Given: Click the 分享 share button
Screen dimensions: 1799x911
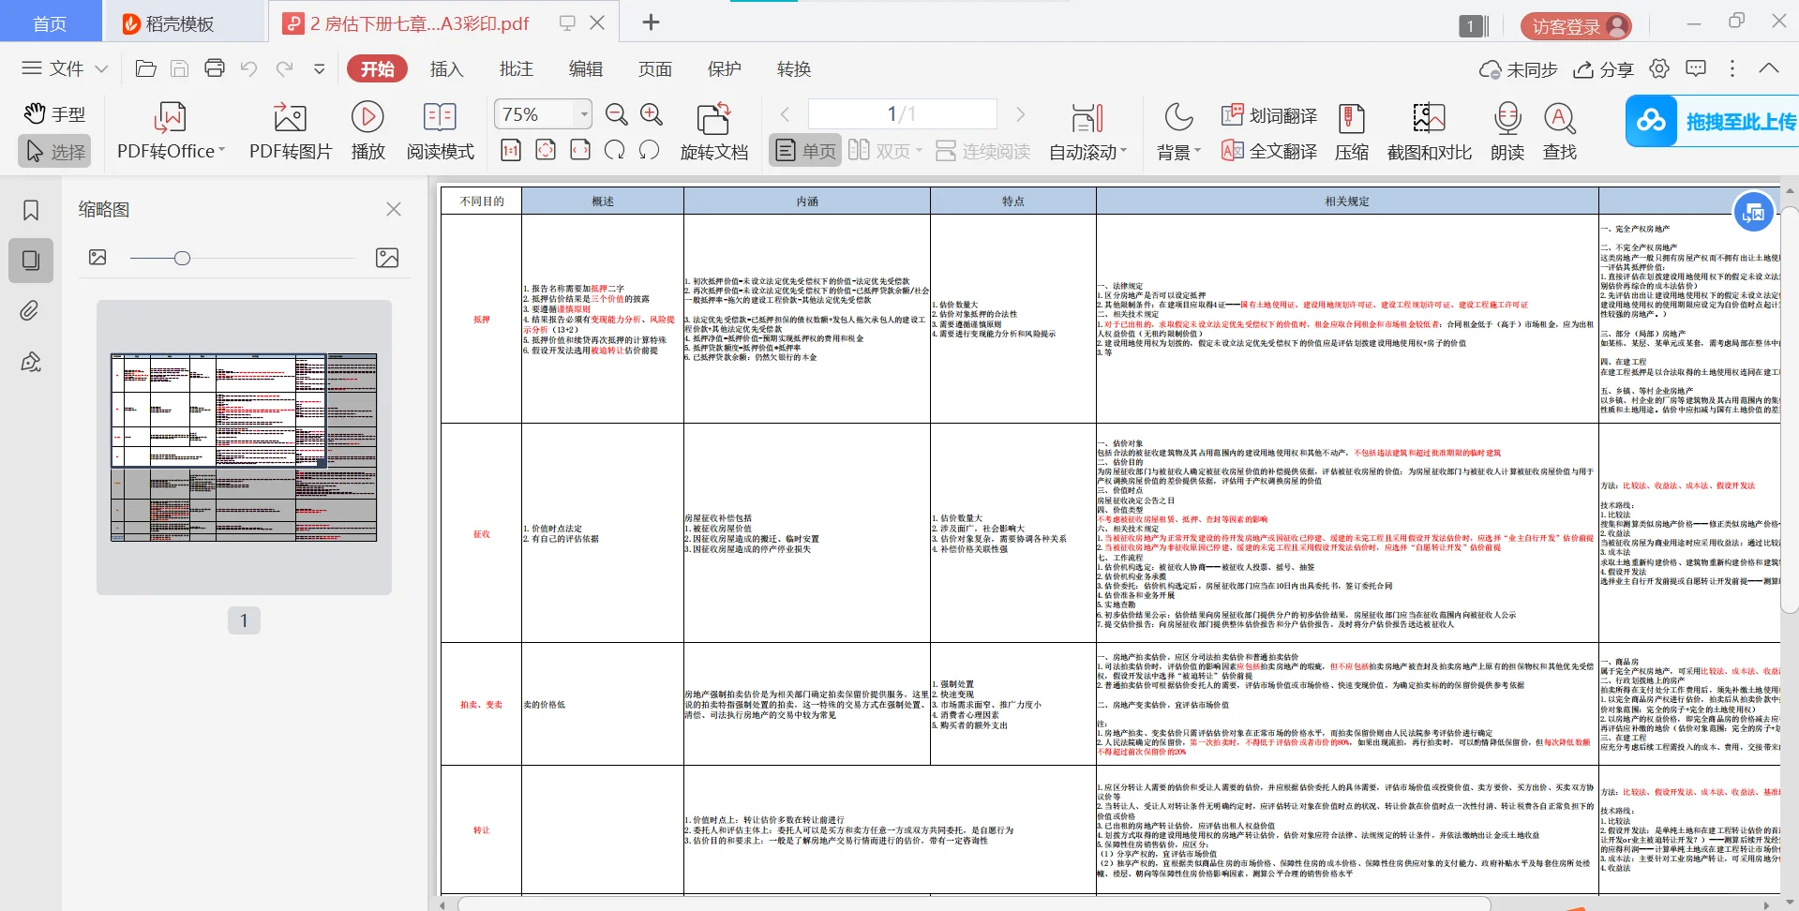Looking at the screenshot, I should pyautogui.click(x=1603, y=69).
